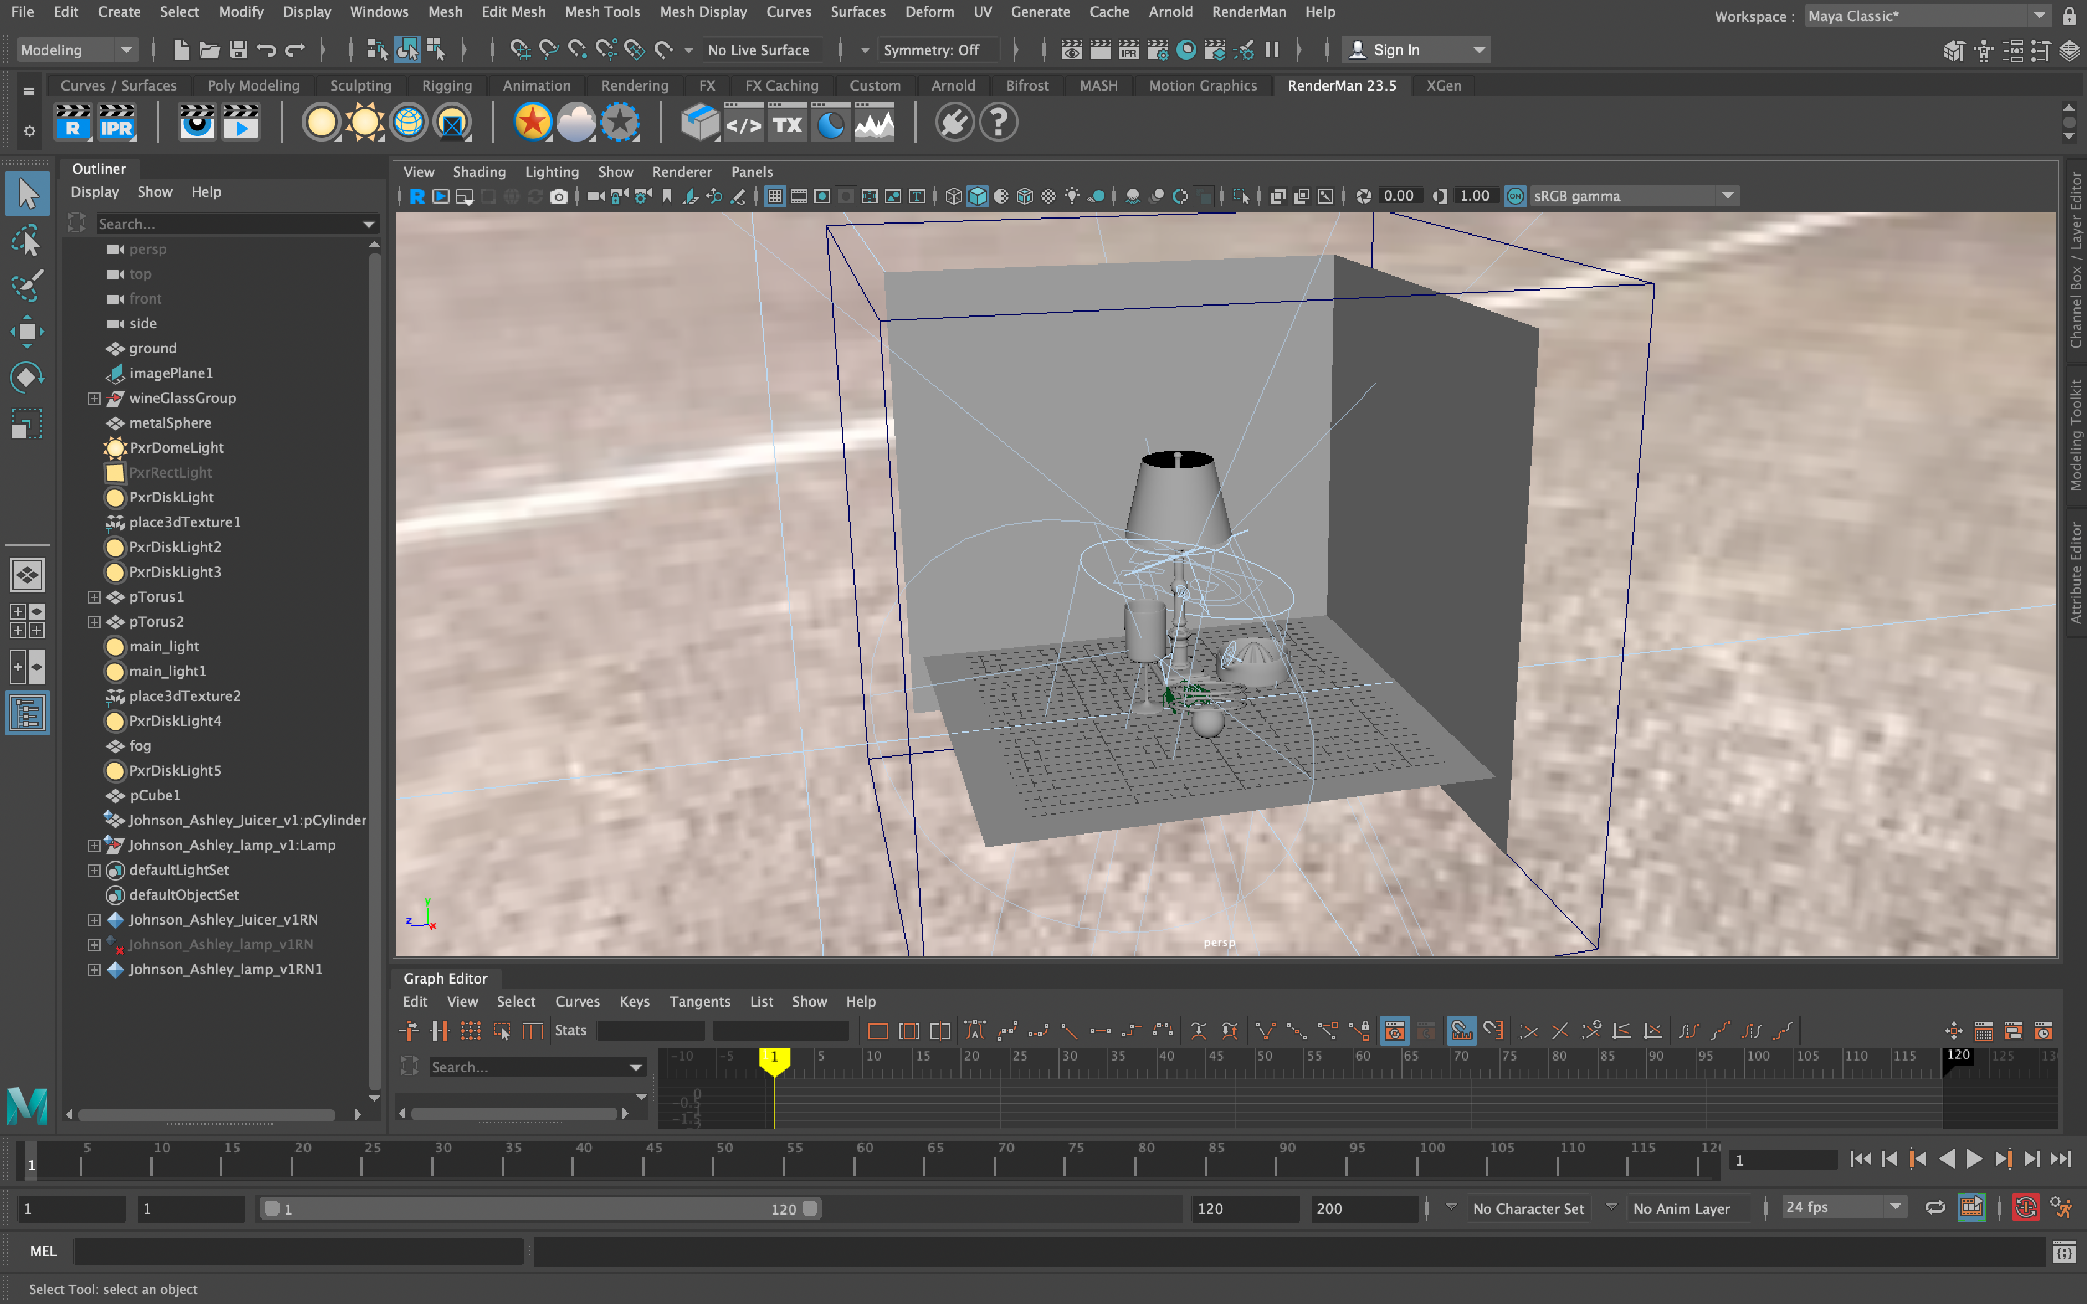Viewport: 2087px width, 1304px height.
Task: Click the RenderMan IPR render icon
Action: click(x=116, y=122)
